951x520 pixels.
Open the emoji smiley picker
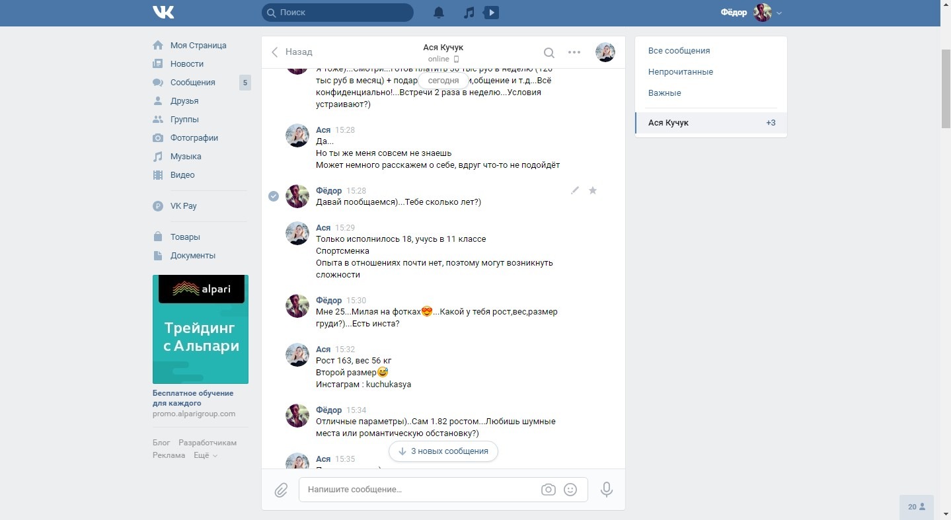coord(570,490)
